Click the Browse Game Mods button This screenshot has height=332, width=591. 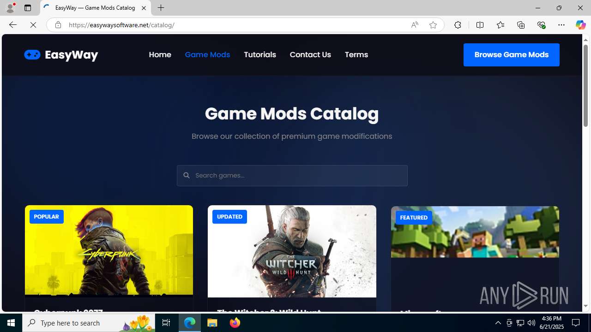coord(512,55)
